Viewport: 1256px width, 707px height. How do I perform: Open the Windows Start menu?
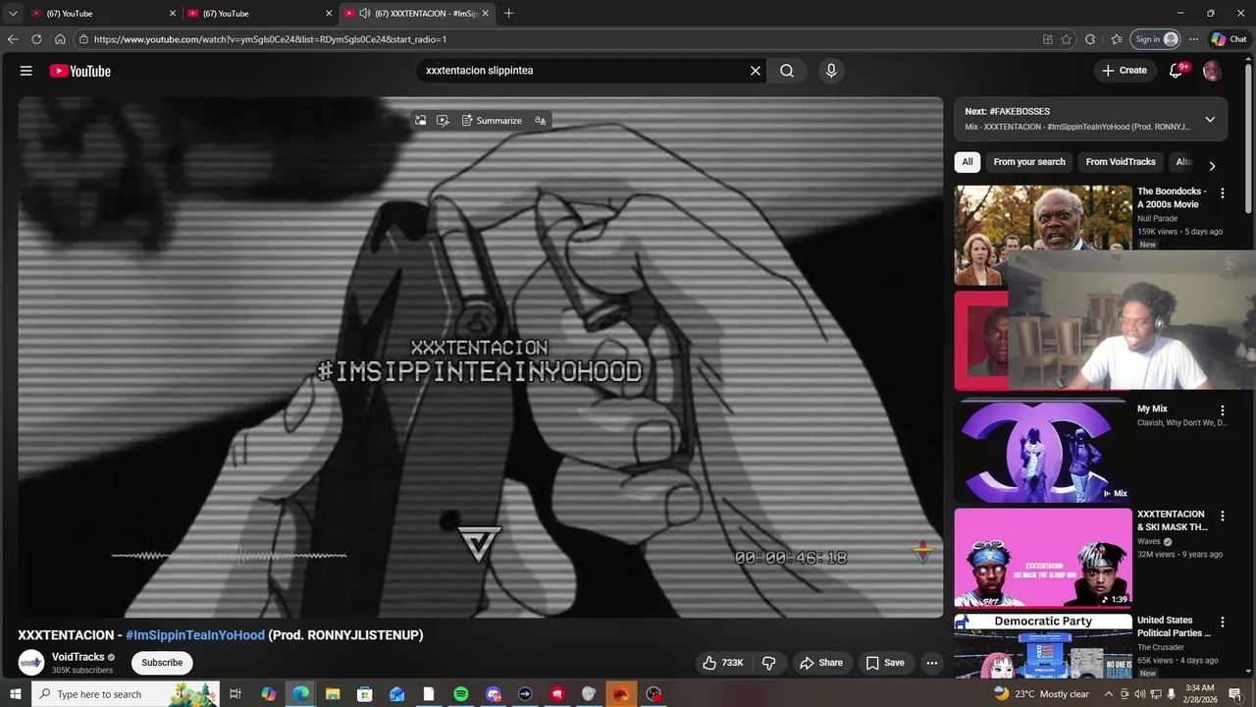click(x=16, y=694)
